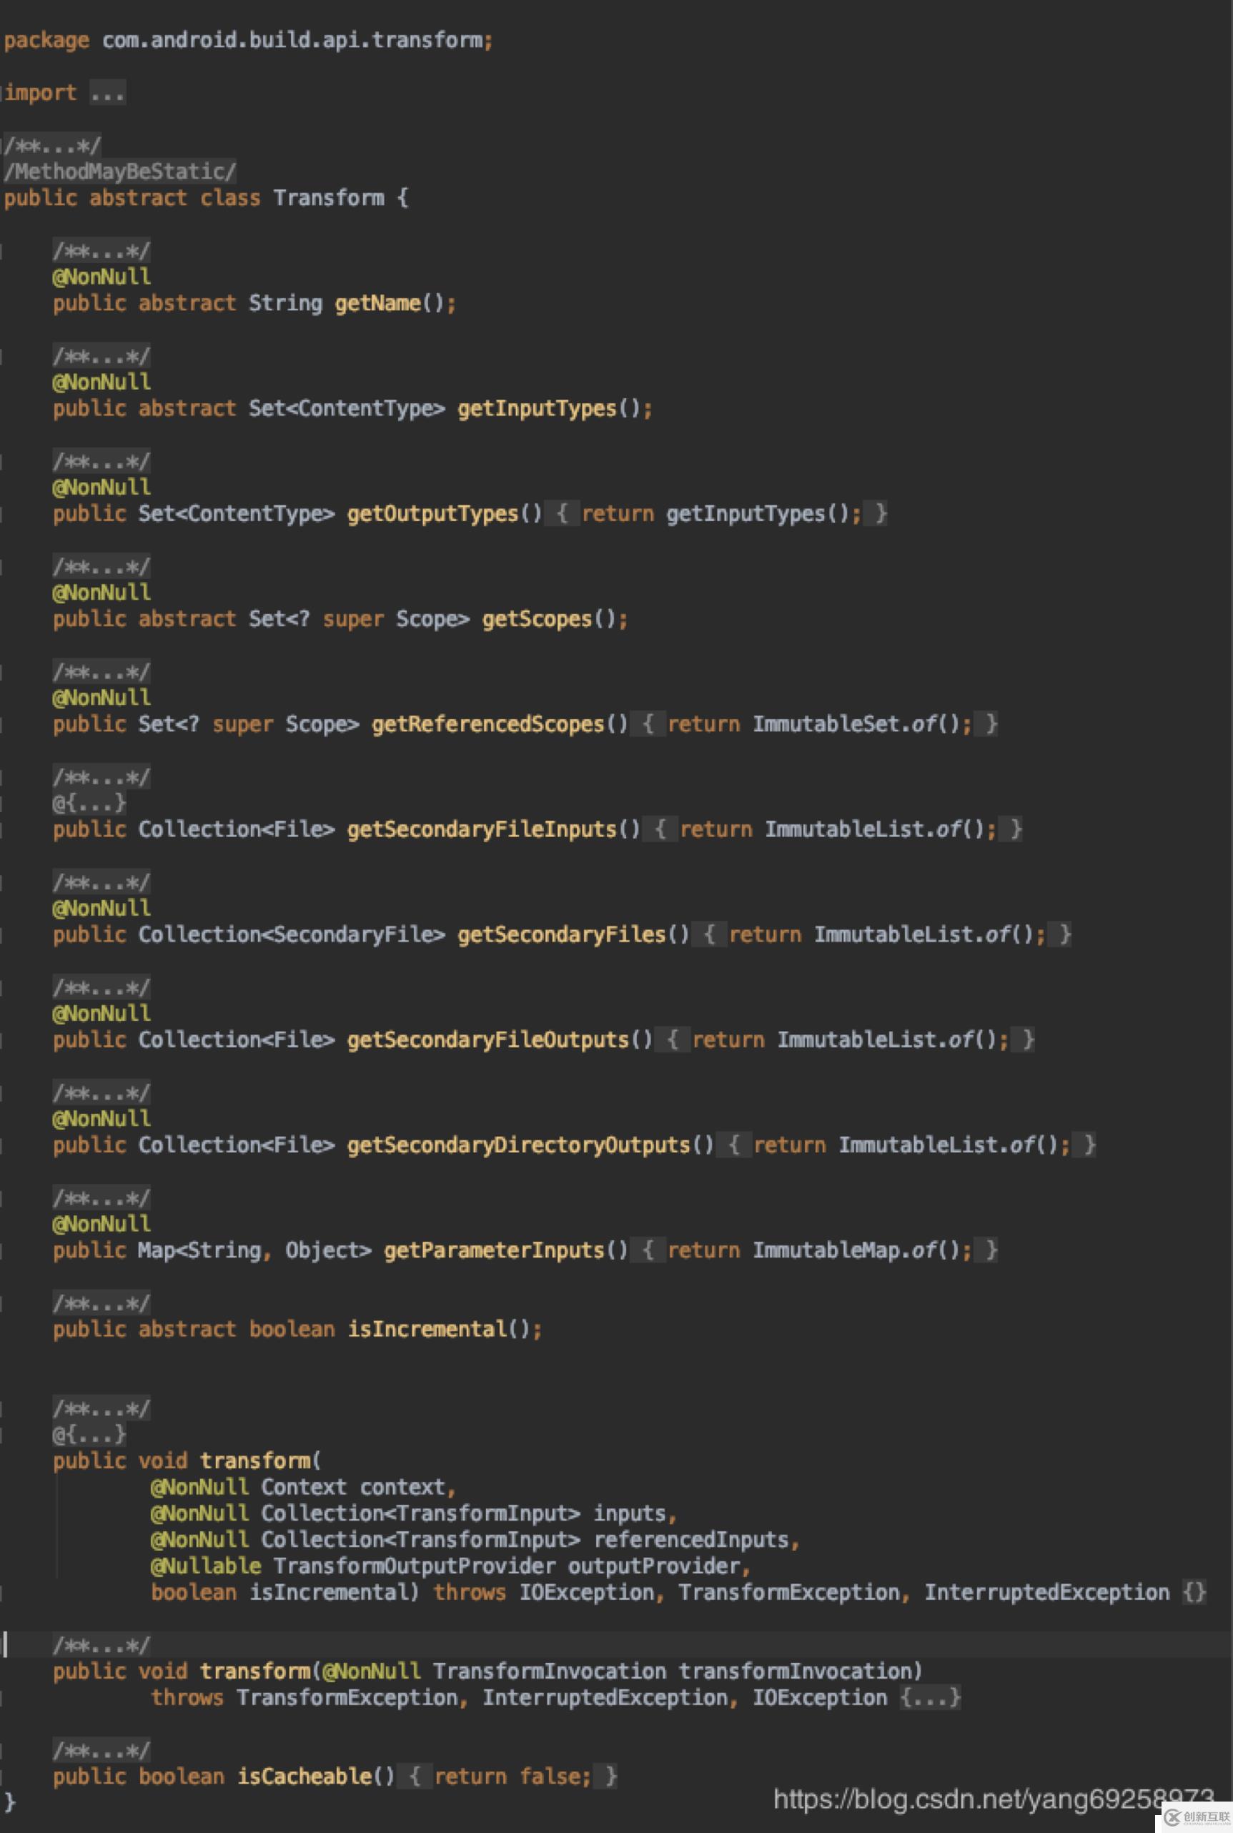Click the getParameterInputs method name
1233x1833 pixels.
click(494, 1250)
